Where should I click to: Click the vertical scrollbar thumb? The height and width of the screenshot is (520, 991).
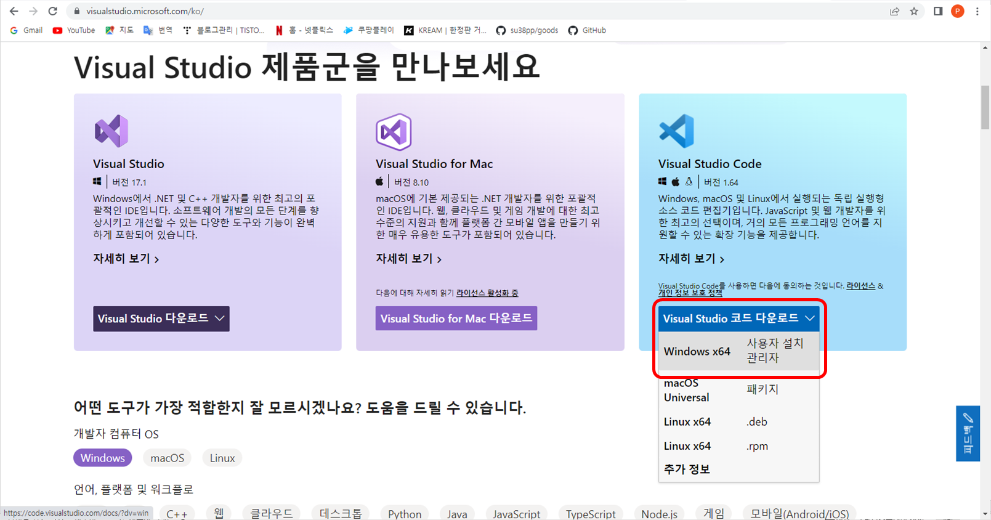click(985, 107)
